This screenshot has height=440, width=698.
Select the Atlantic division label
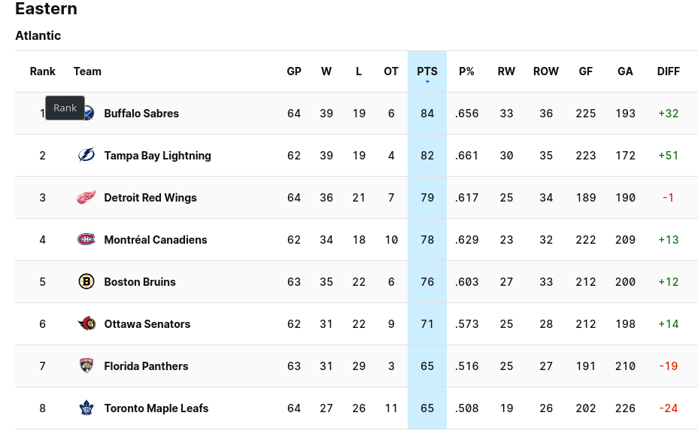pyautogui.click(x=38, y=35)
